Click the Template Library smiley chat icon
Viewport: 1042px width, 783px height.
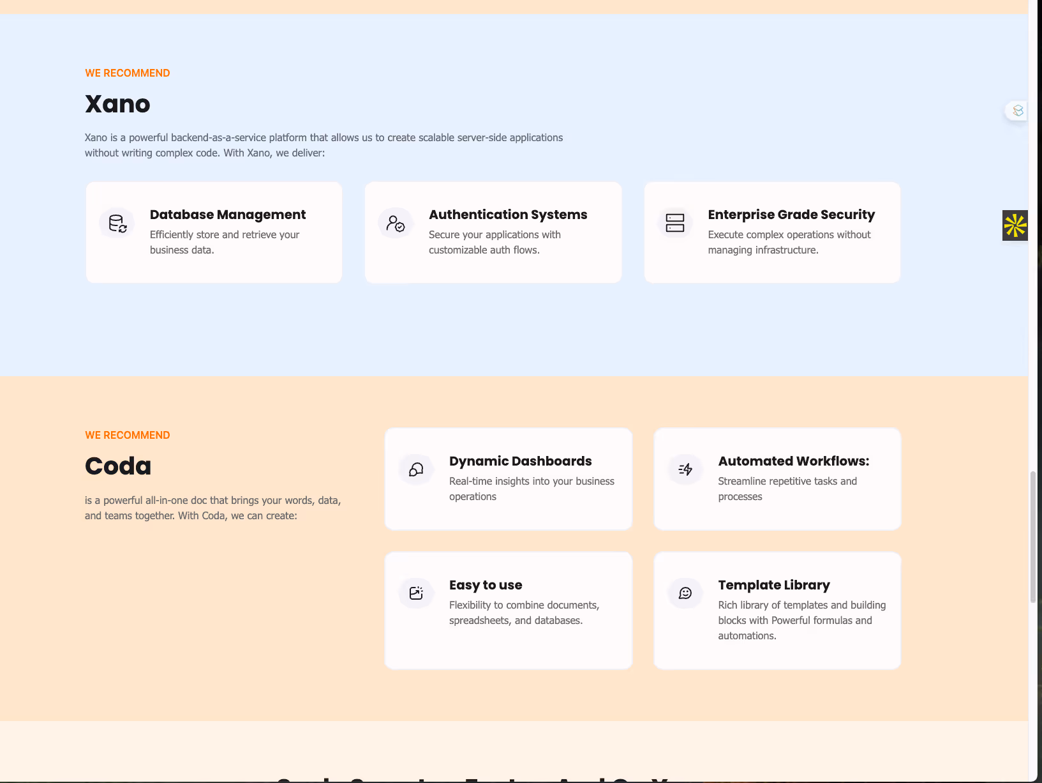coord(685,593)
